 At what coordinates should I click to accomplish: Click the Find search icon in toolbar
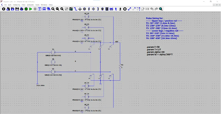161,9
